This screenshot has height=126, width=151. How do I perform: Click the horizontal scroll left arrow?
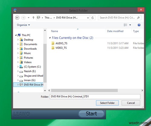49,91
